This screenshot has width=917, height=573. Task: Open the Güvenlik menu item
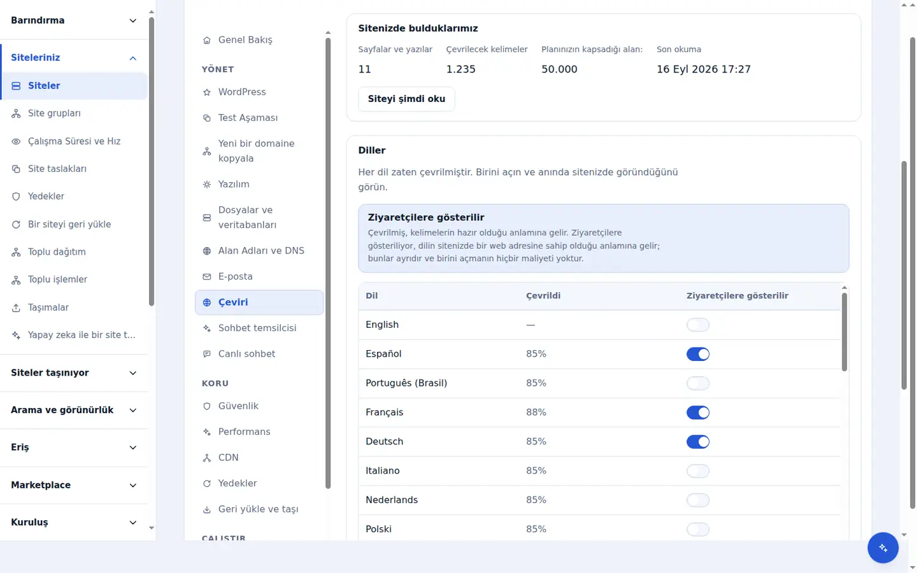[259, 406]
